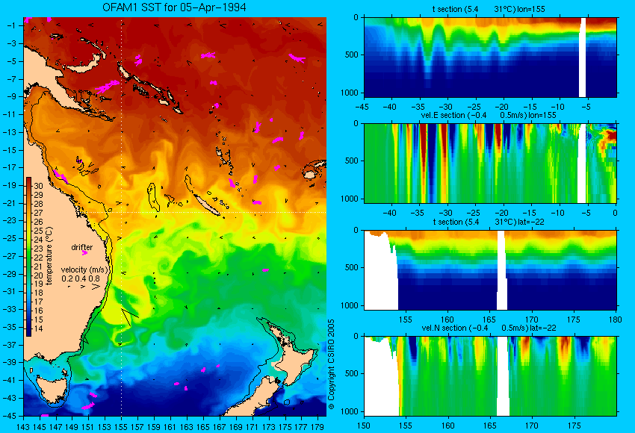The width and height of the screenshot is (635, 433).
Task: Click the white land mass at left of lat=-22 temperature section
Action: (x=380, y=275)
